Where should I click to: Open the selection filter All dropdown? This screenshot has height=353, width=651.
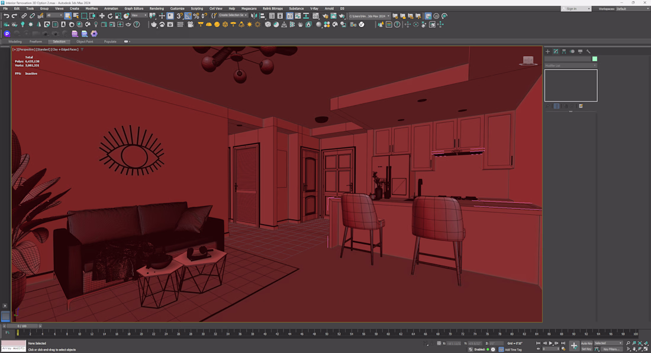point(54,16)
